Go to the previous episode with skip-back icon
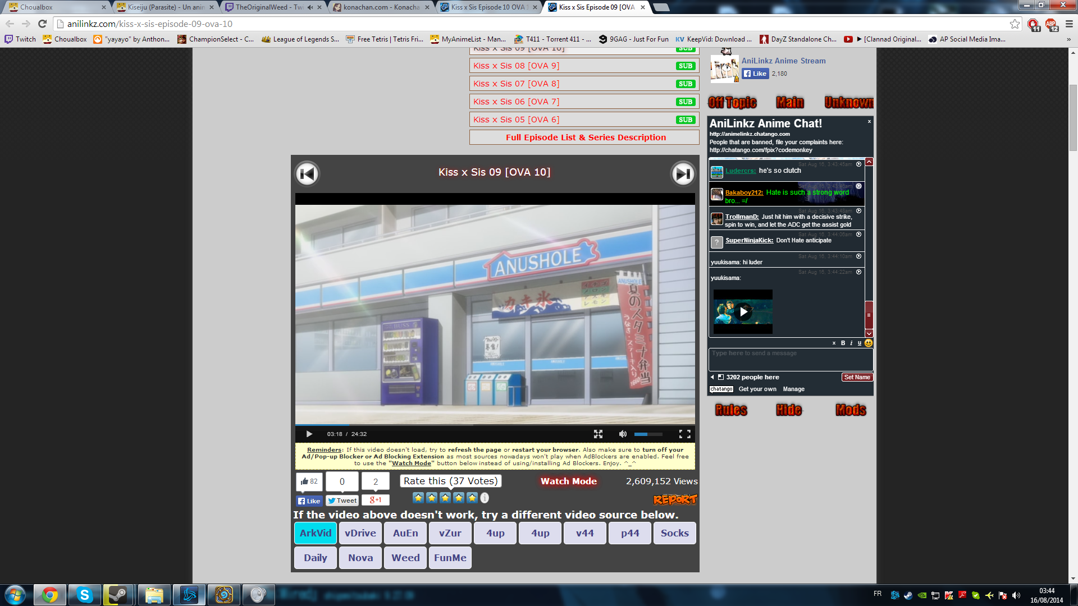Viewport: 1078px width, 606px height. pos(307,174)
